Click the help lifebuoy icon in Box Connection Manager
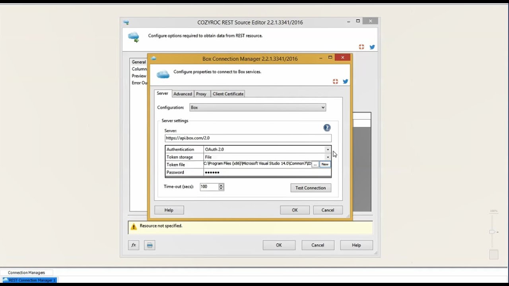The height and width of the screenshot is (286, 509). tap(335, 81)
